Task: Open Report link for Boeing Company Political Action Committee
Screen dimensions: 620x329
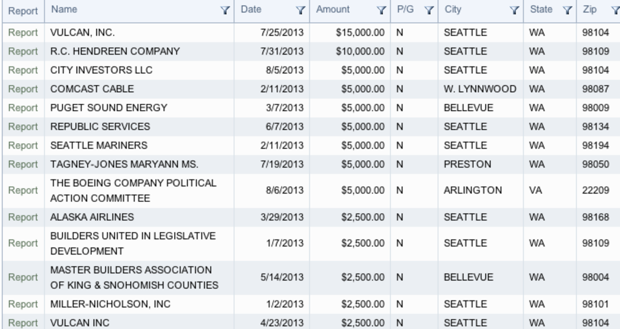Action: 23,191
